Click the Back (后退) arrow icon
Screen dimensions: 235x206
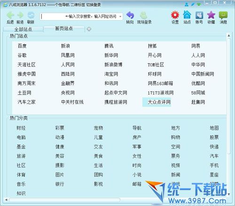[x=10, y=15]
